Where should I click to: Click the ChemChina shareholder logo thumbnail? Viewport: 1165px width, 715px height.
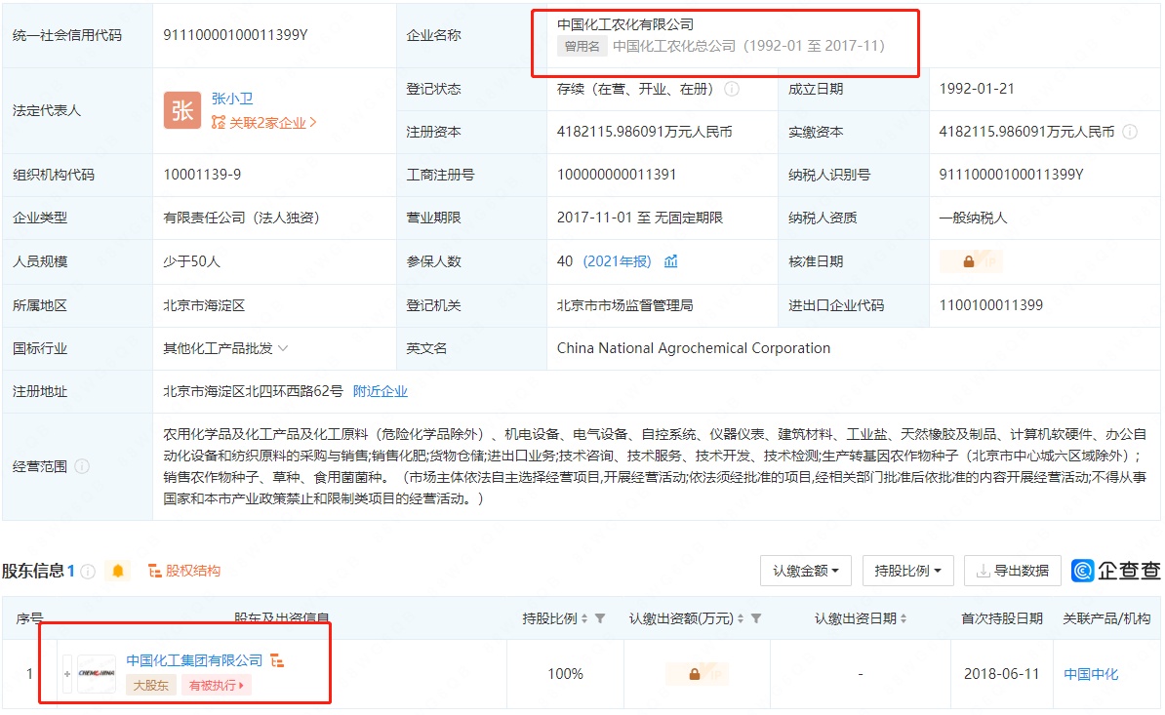click(x=97, y=673)
